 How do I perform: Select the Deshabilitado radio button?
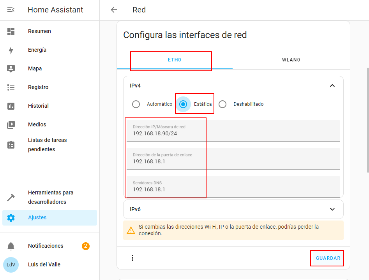tap(222, 104)
